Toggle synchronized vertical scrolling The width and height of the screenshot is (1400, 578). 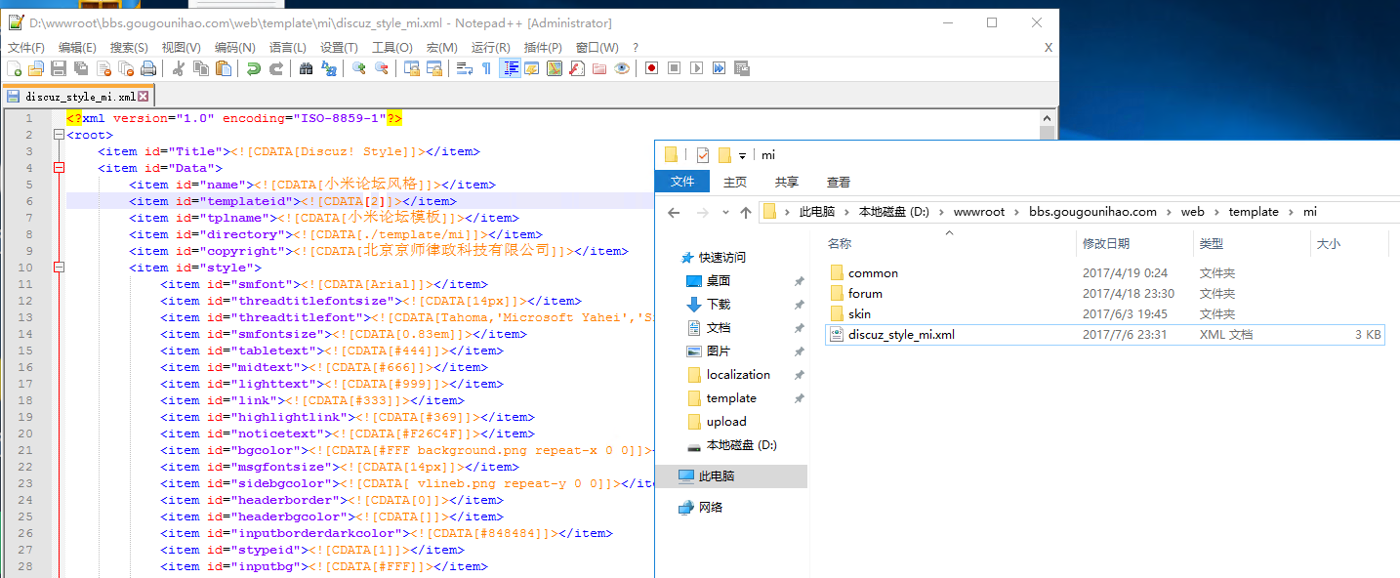tap(412, 68)
